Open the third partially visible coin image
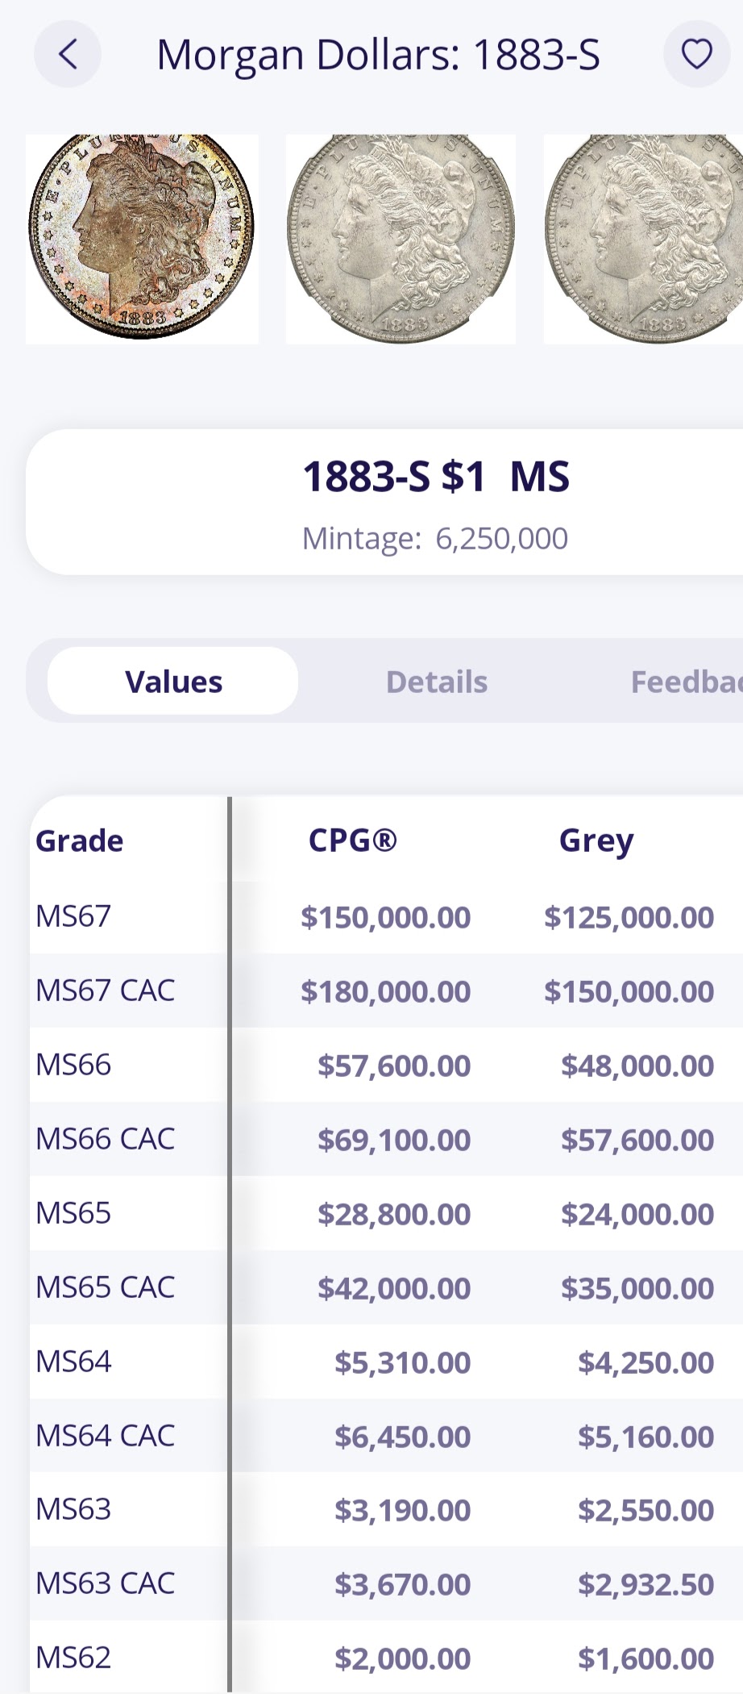The width and height of the screenshot is (743, 1694). pos(644,239)
